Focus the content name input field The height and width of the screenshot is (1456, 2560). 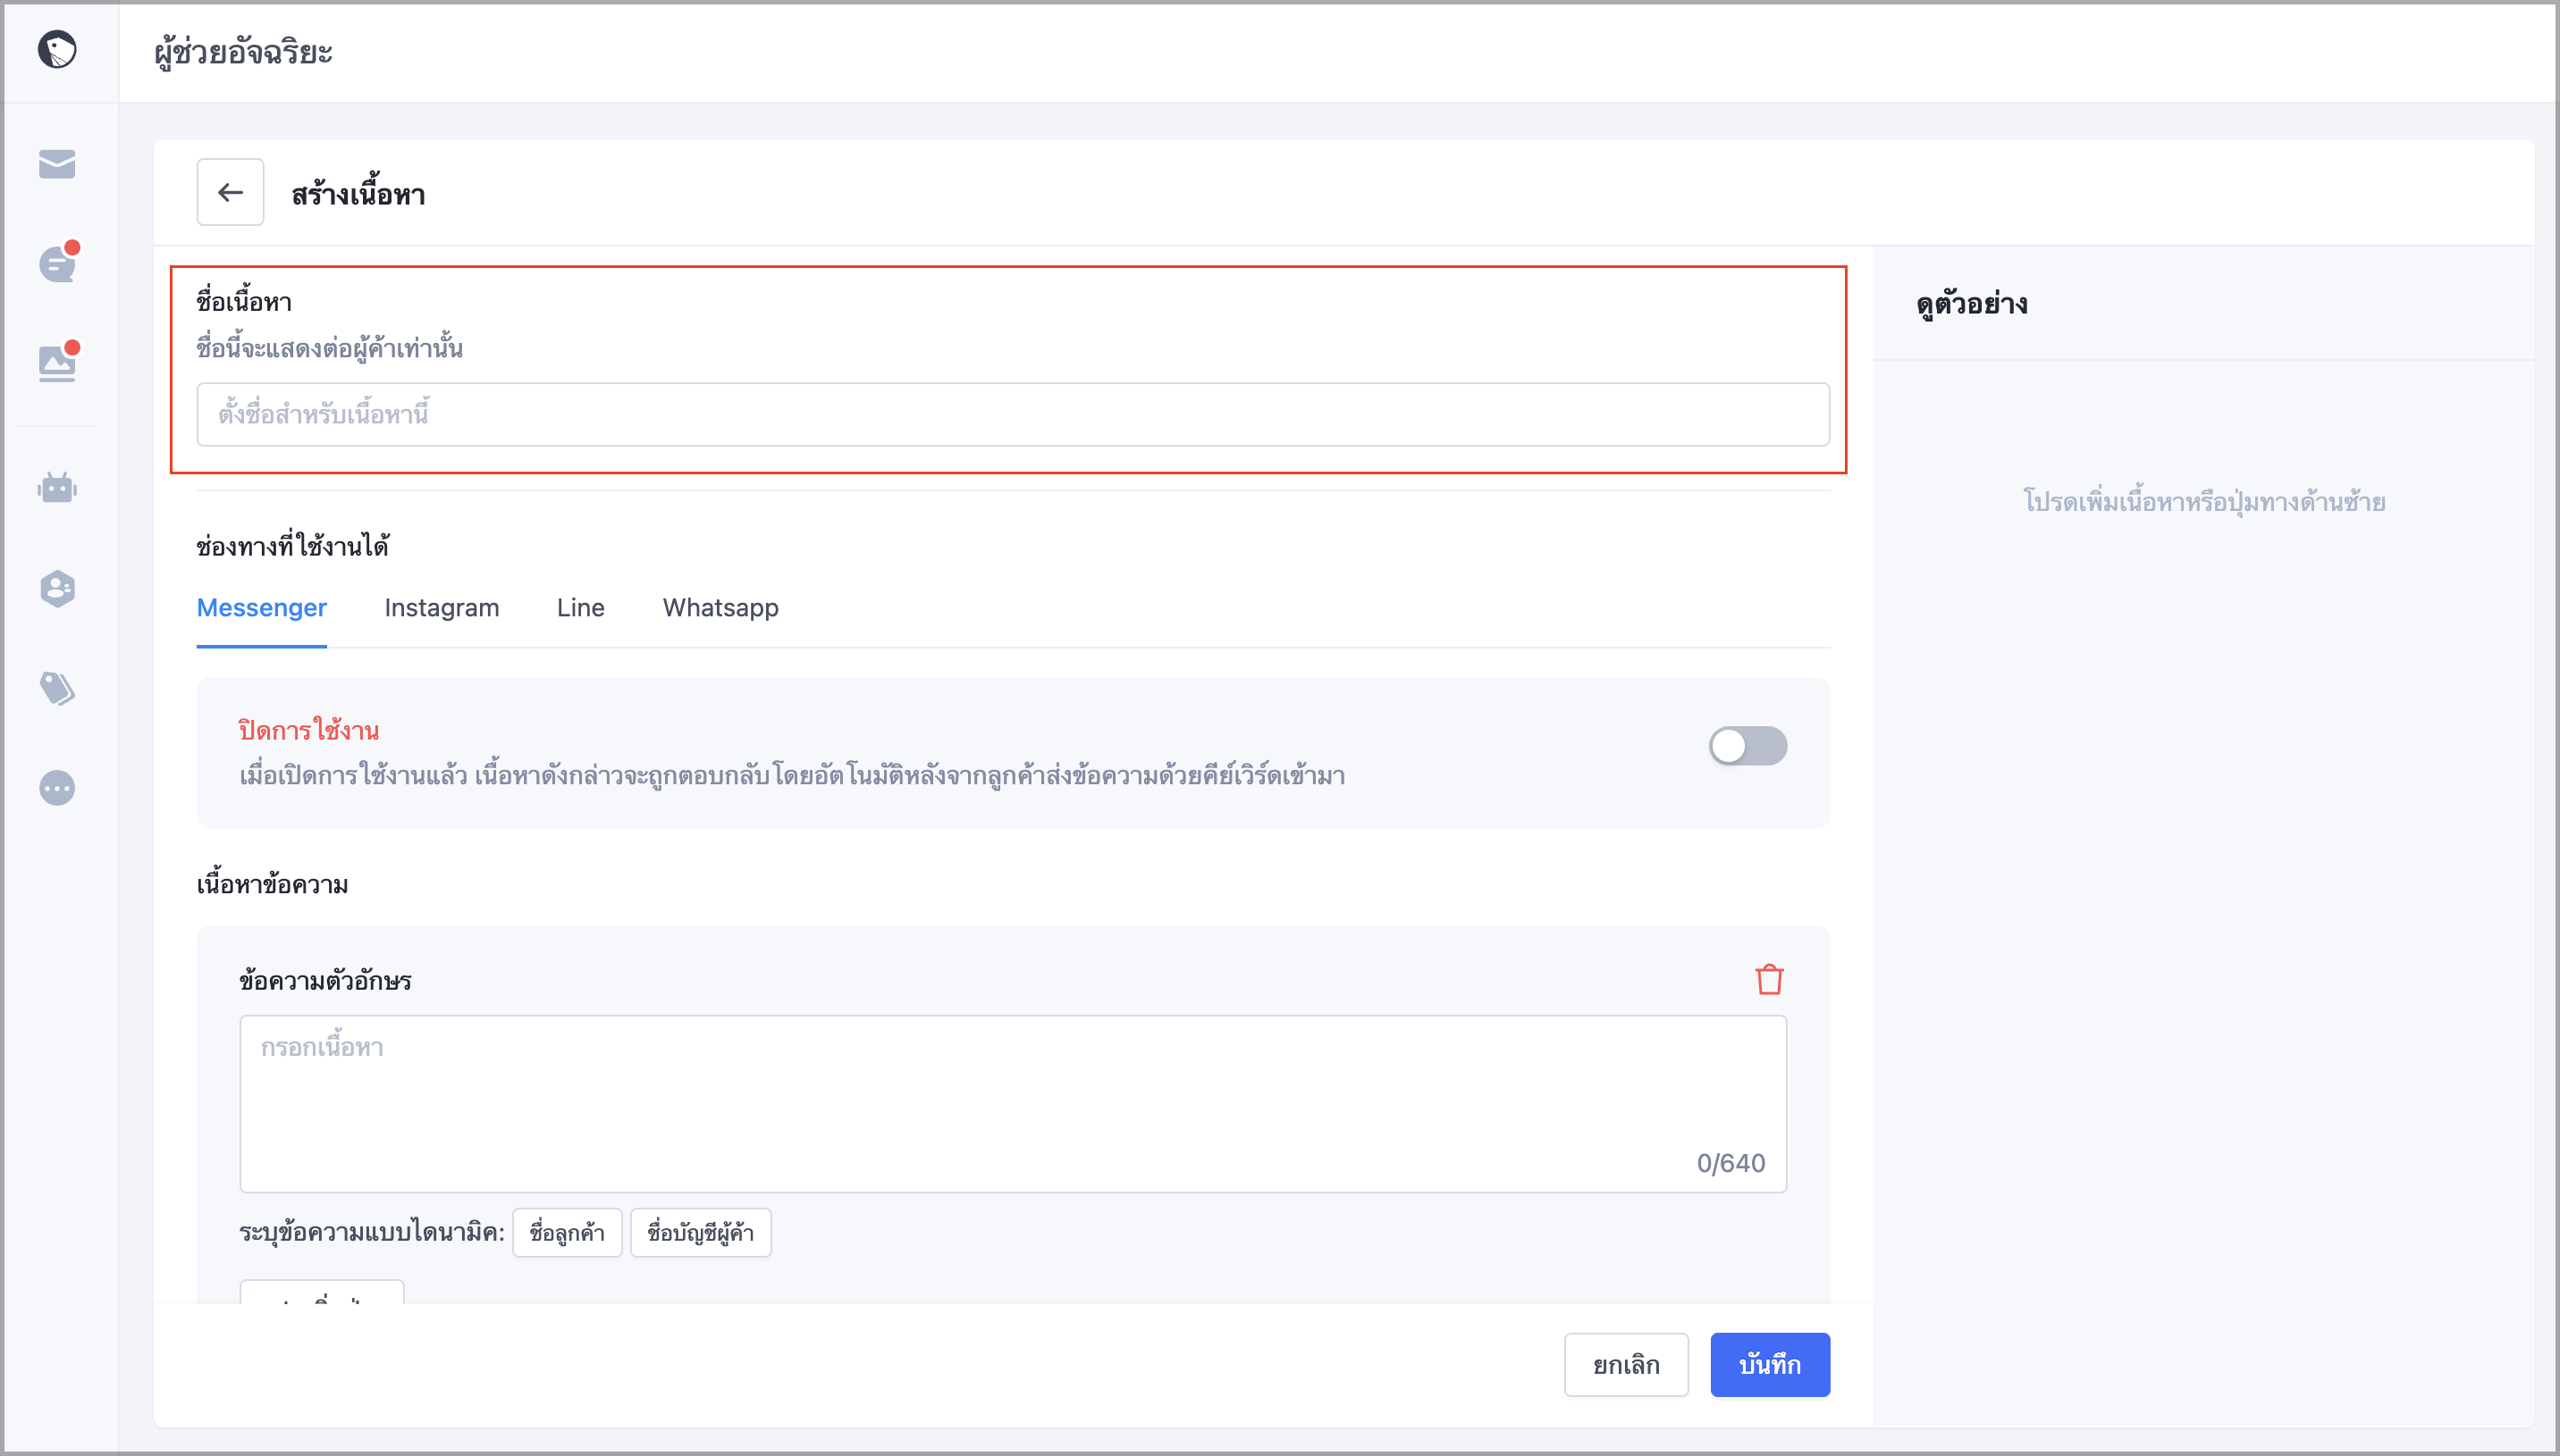point(1013,414)
